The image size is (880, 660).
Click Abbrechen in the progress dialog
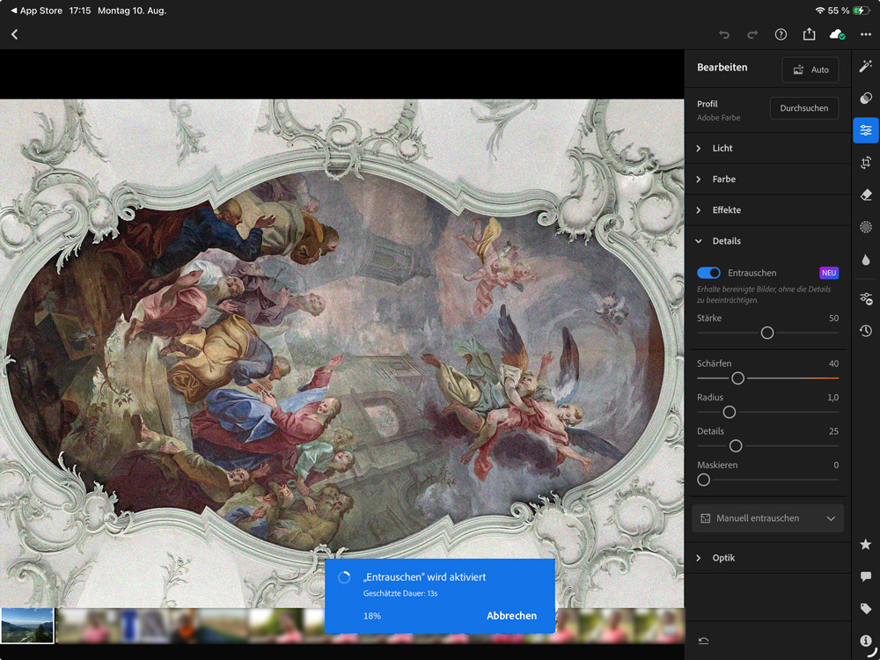tap(511, 616)
